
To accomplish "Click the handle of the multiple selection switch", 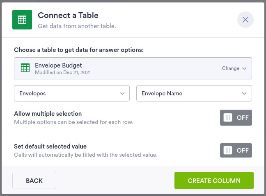I will tap(227, 117).
